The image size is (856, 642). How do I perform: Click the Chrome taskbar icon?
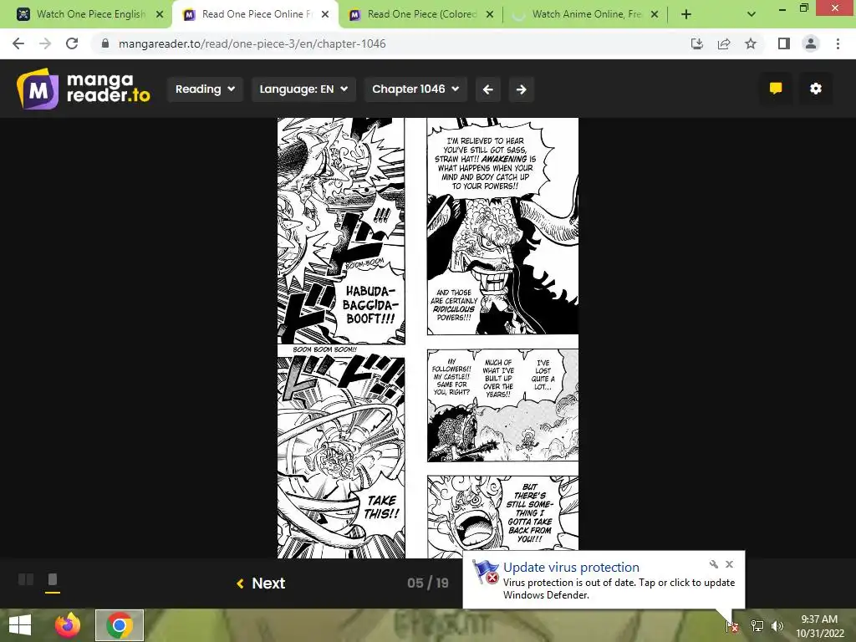[x=120, y=625]
